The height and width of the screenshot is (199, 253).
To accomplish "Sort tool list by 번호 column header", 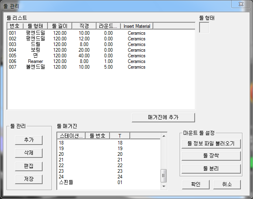I will click(15, 26).
